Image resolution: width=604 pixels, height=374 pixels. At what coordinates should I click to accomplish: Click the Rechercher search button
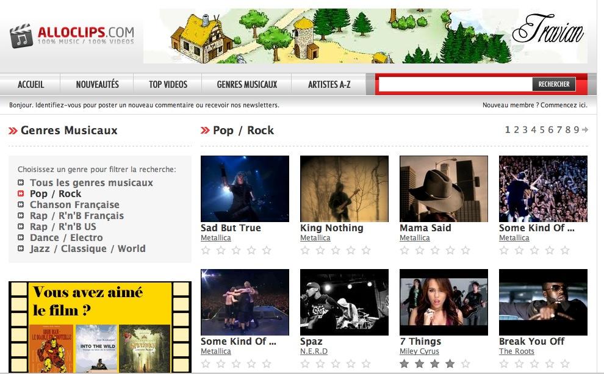tap(554, 84)
